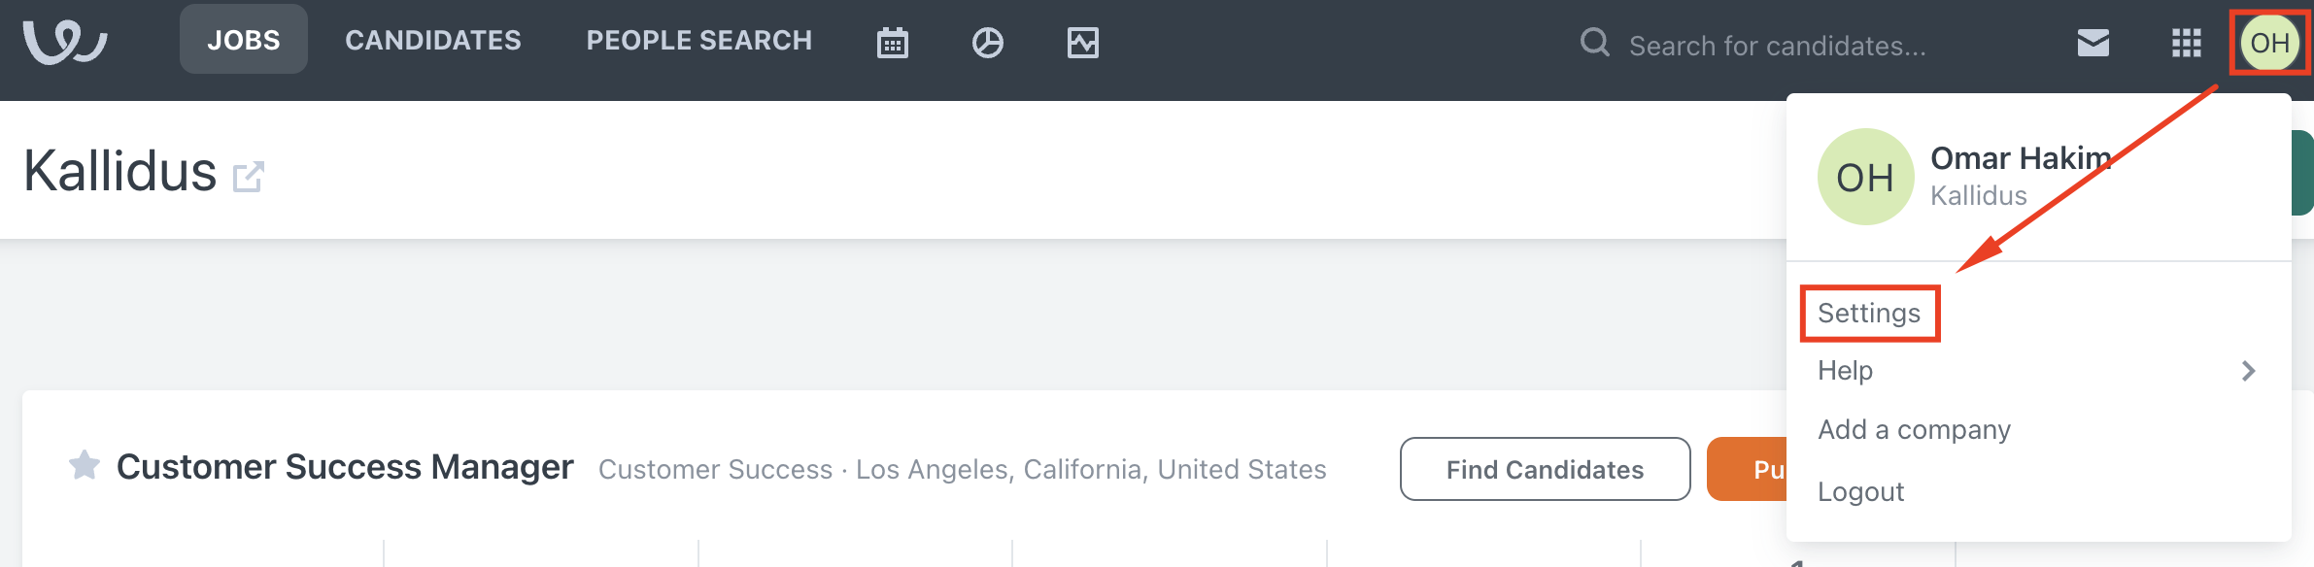The width and height of the screenshot is (2314, 567).
Task: Open the inbox envelope icon
Action: pos(2093,43)
